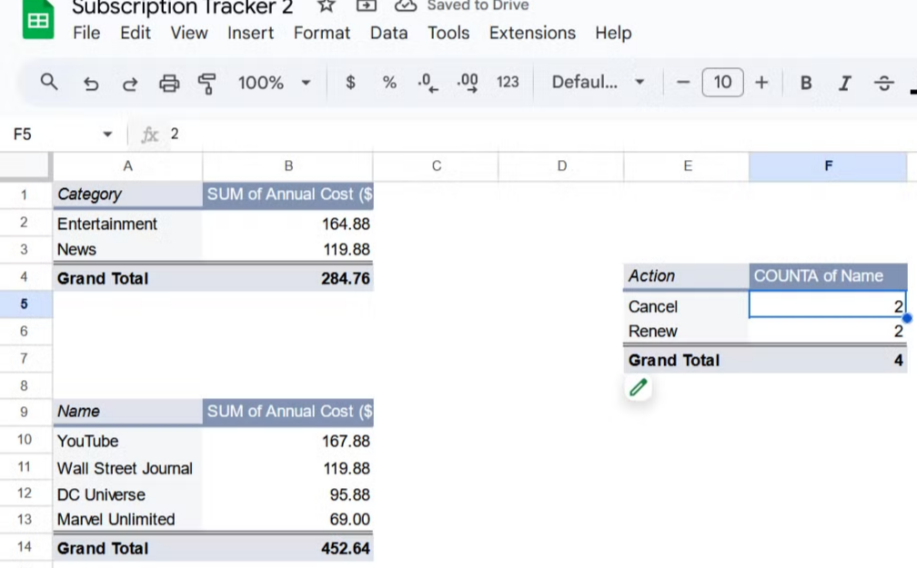The image size is (917, 568).
Task: Open the File menu
Action: coord(86,33)
